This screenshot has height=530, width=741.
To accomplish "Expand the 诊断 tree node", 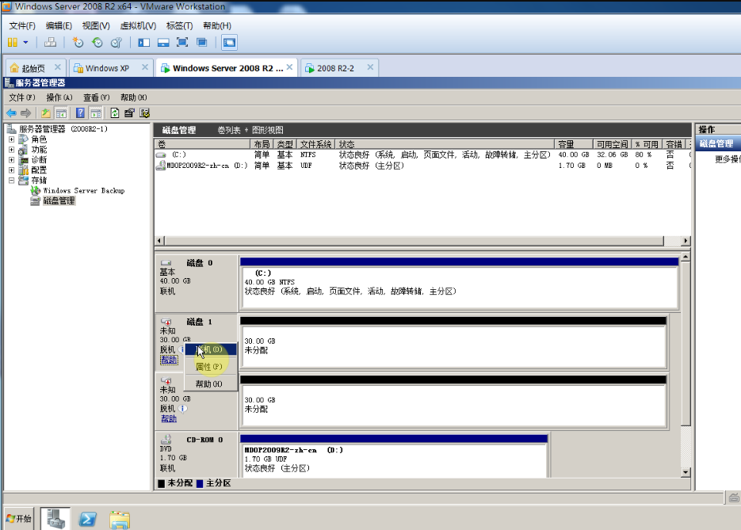I will pos(11,160).
